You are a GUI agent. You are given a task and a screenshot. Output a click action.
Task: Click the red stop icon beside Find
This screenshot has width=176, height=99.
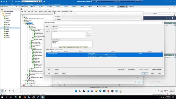pyautogui.click(x=24, y=85)
